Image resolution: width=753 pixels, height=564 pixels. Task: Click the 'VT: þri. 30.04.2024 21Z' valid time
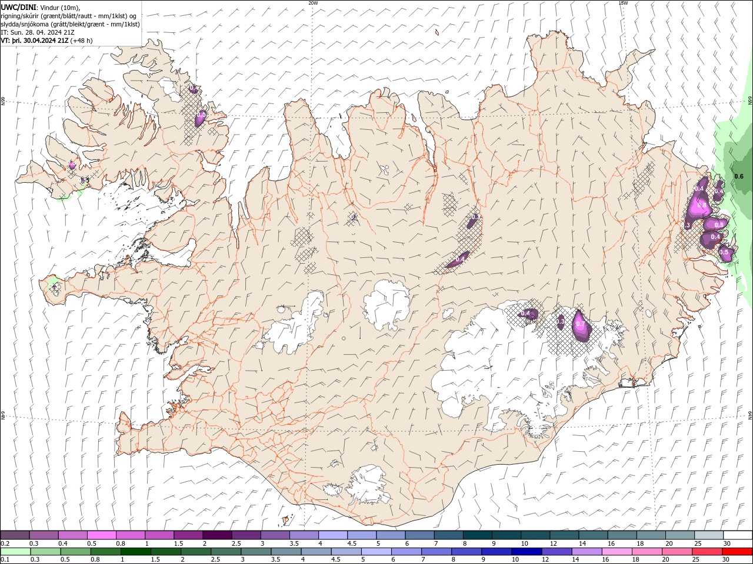[x=35, y=41]
